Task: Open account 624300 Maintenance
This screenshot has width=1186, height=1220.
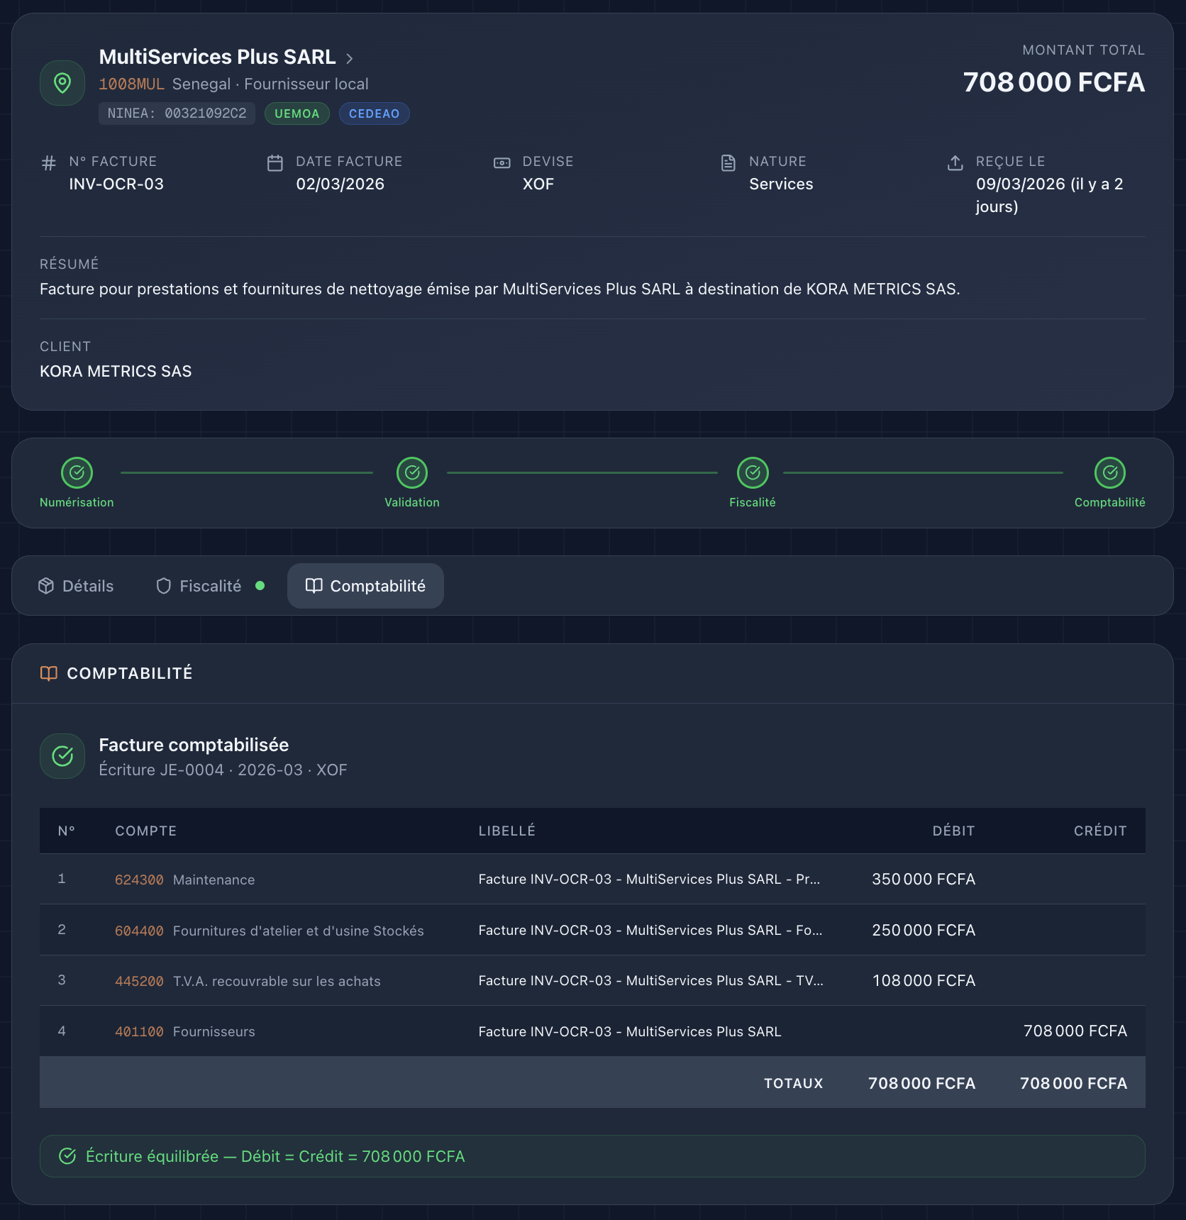Action: [x=139, y=879]
